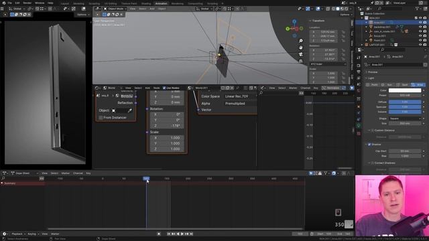Select the Sun light type
The width and height of the screenshot is (429, 241).
tap(387, 85)
